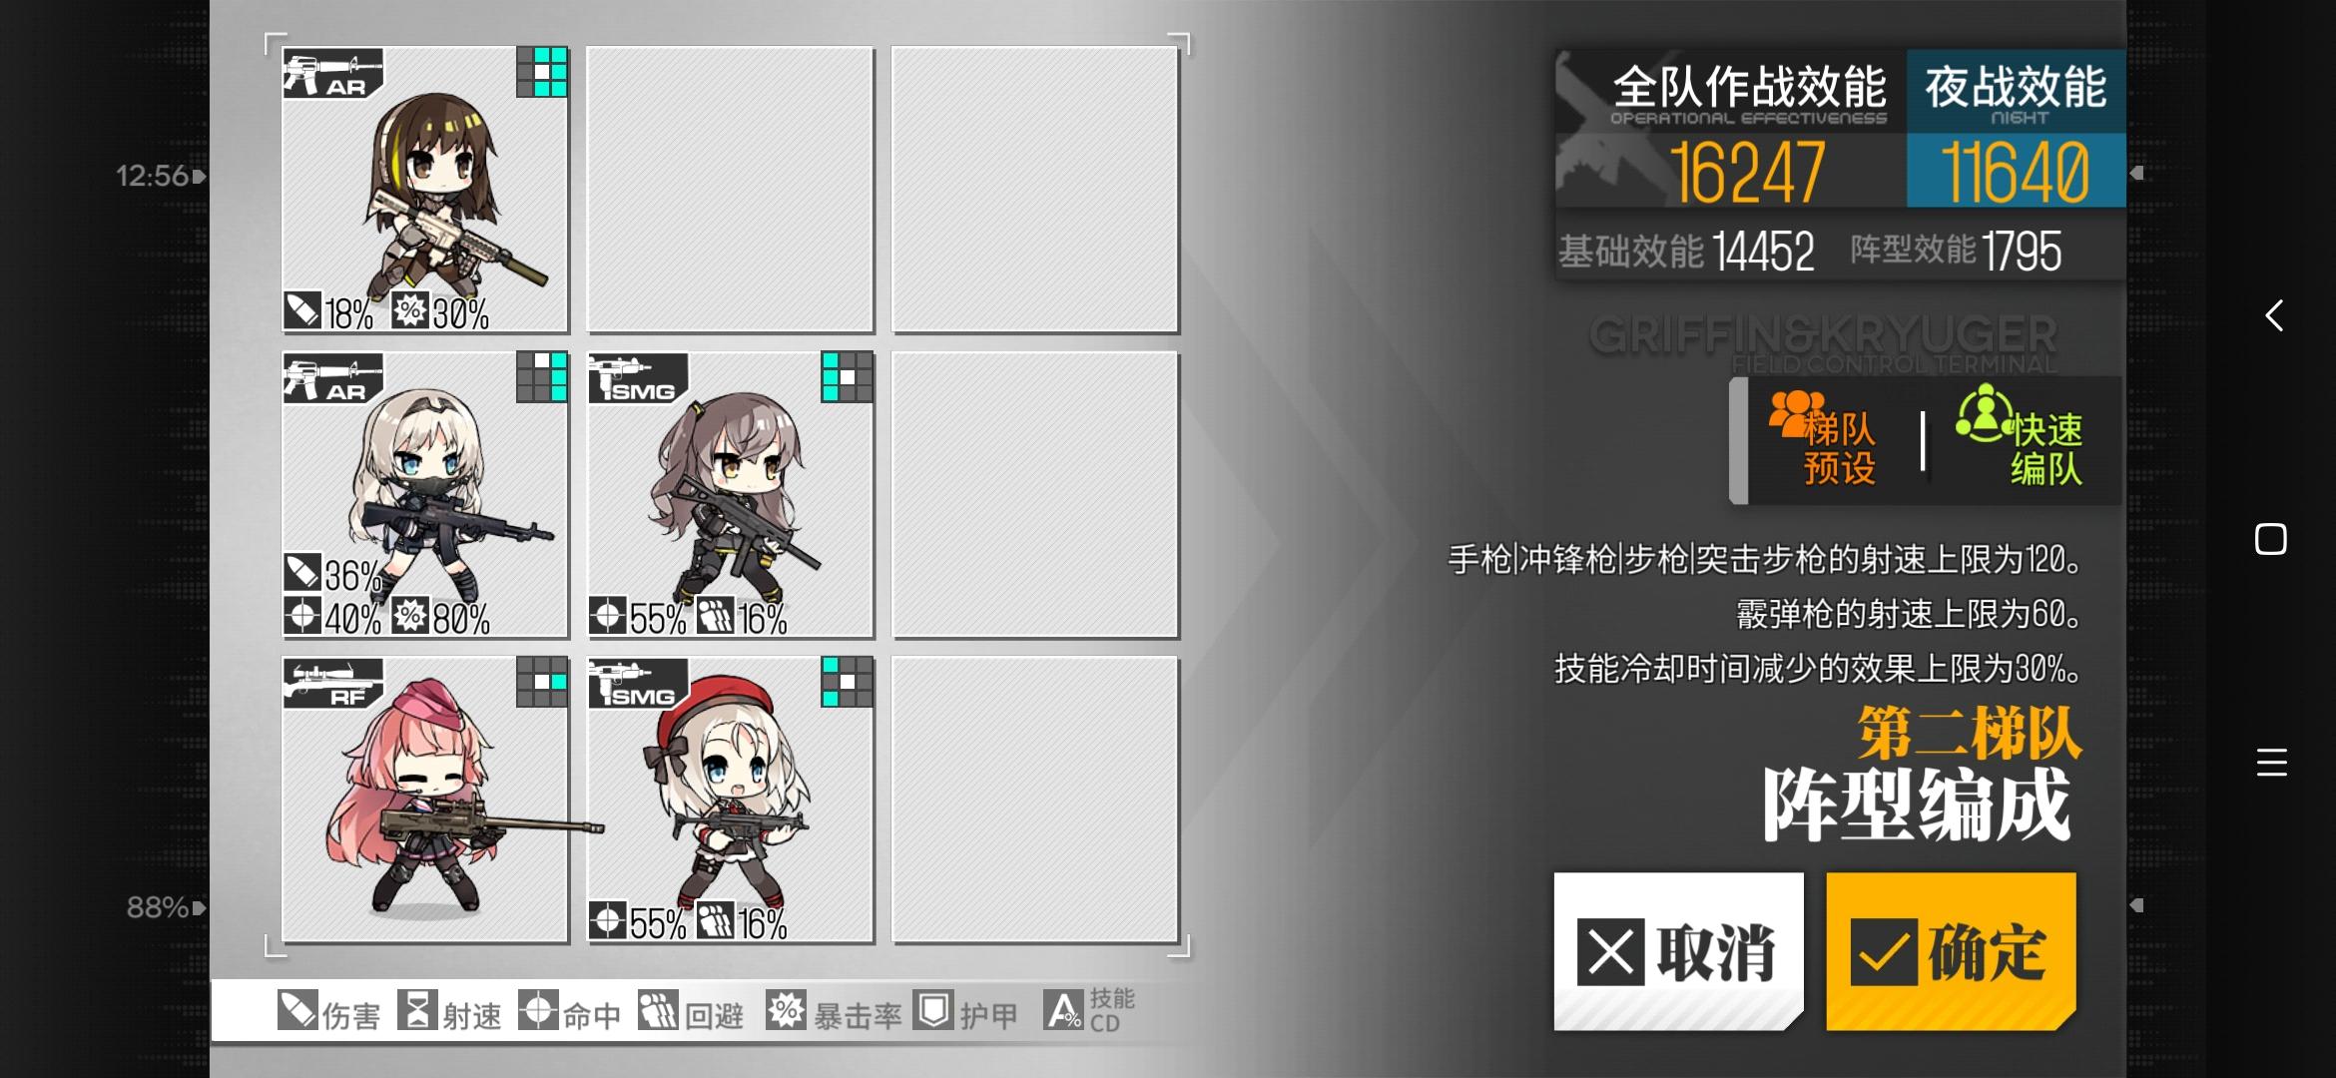This screenshot has width=2336, height=1078.
Task: Select the red beret SMG doll
Action: click(x=730, y=800)
